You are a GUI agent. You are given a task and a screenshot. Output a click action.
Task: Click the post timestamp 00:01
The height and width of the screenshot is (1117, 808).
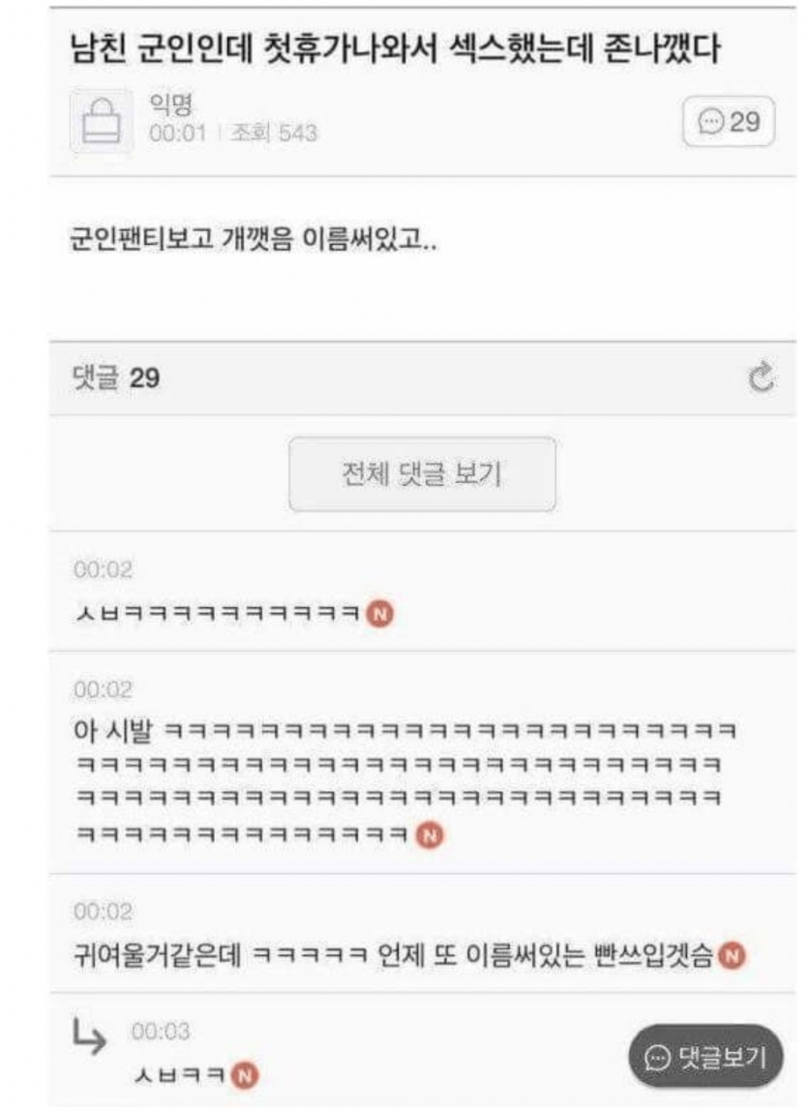click(x=177, y=134)
